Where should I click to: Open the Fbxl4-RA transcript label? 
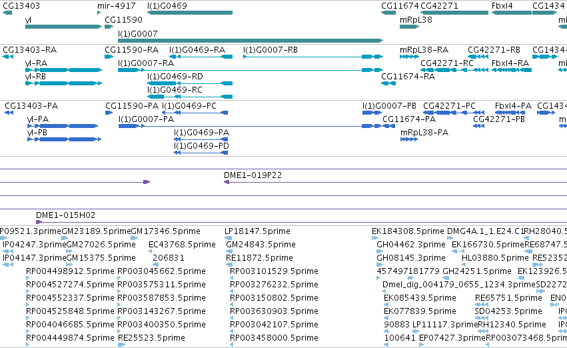pos(510,63)
